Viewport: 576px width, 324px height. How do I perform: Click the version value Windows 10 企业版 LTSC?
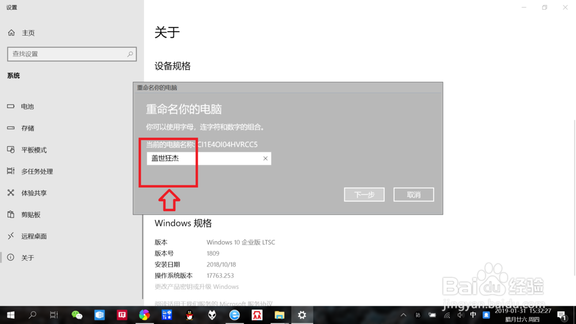click(241, 242)
